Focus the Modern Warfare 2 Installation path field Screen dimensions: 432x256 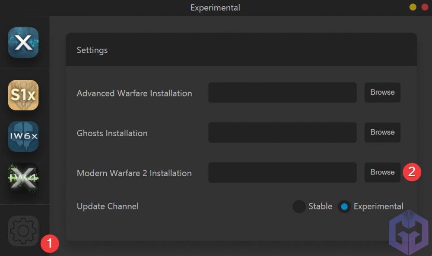coord(282,172)
